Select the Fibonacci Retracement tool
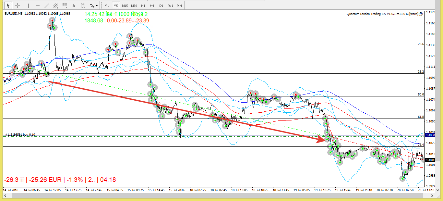 click(65, 5)
